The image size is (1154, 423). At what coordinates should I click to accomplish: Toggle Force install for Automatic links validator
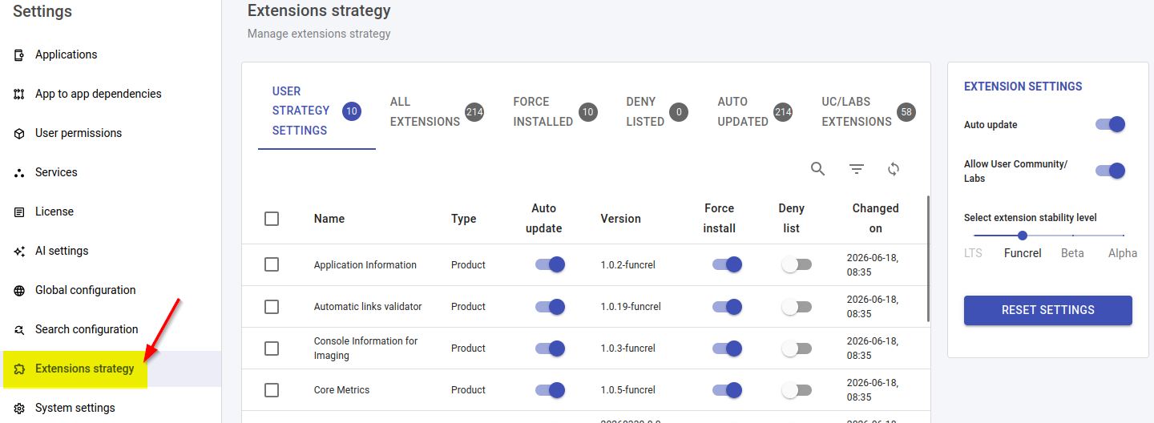pyautogui.click(x=727, y=306)
